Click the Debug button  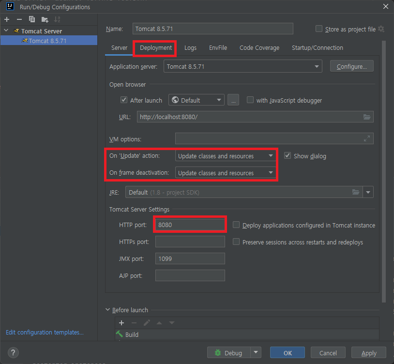(228, 353)
